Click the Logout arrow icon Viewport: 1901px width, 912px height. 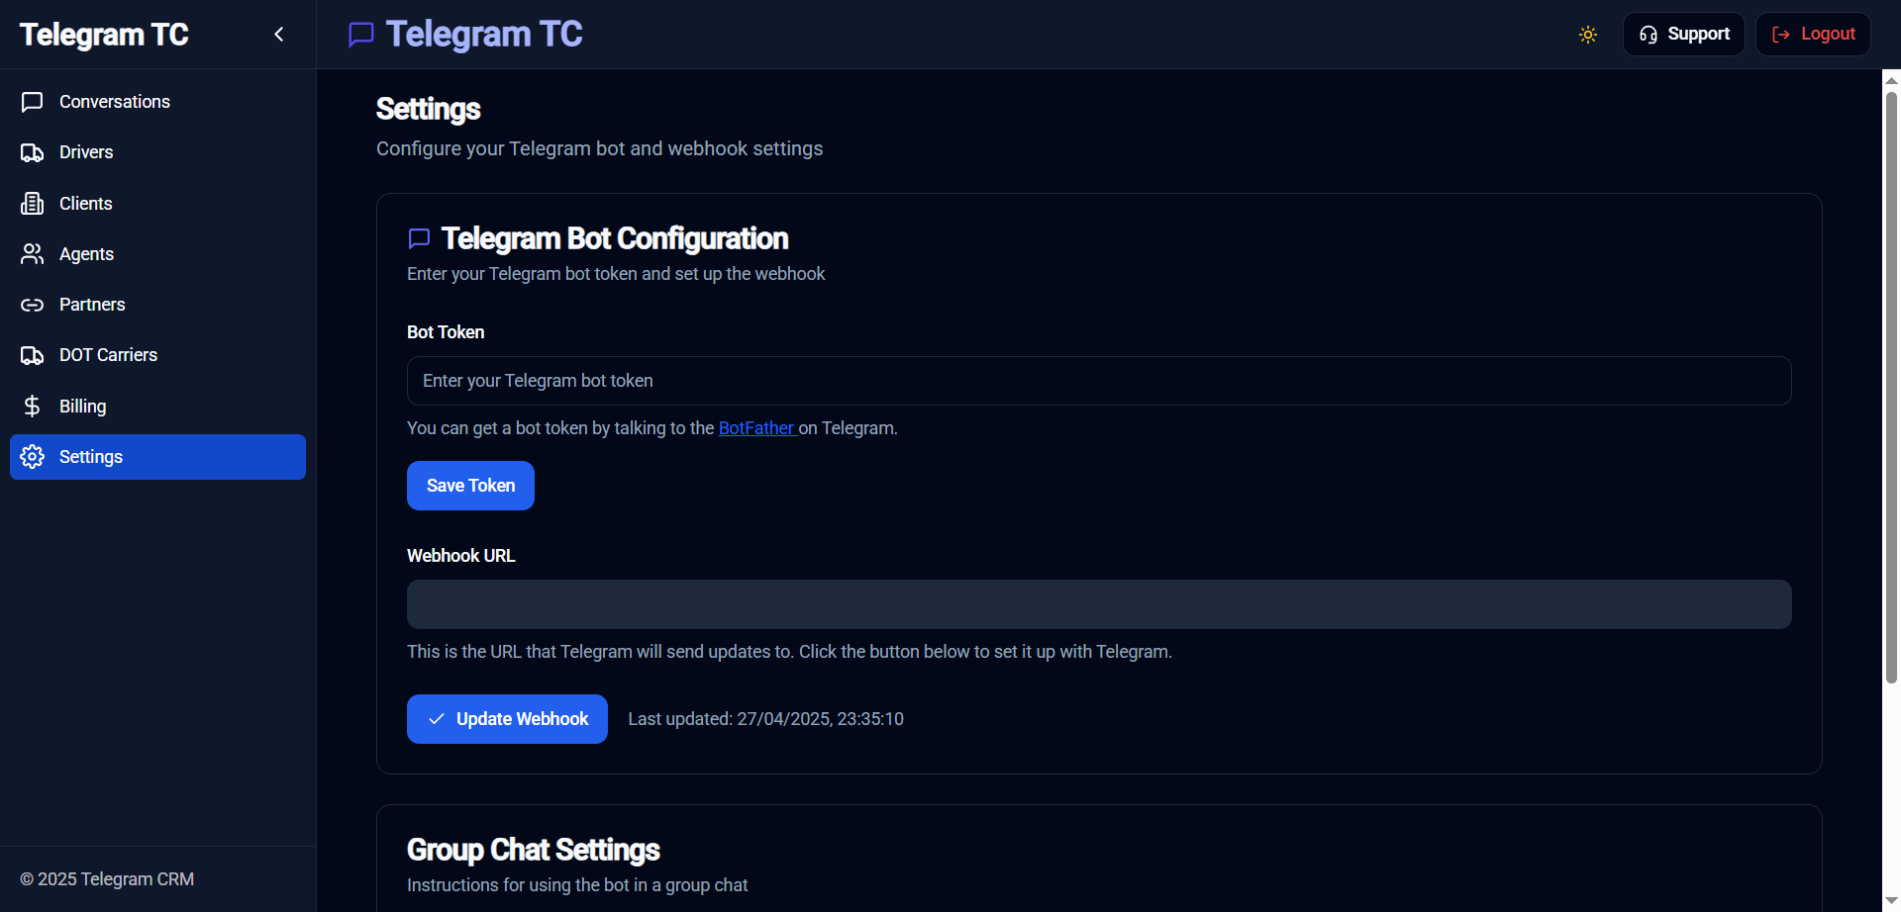coord(1780,34)
